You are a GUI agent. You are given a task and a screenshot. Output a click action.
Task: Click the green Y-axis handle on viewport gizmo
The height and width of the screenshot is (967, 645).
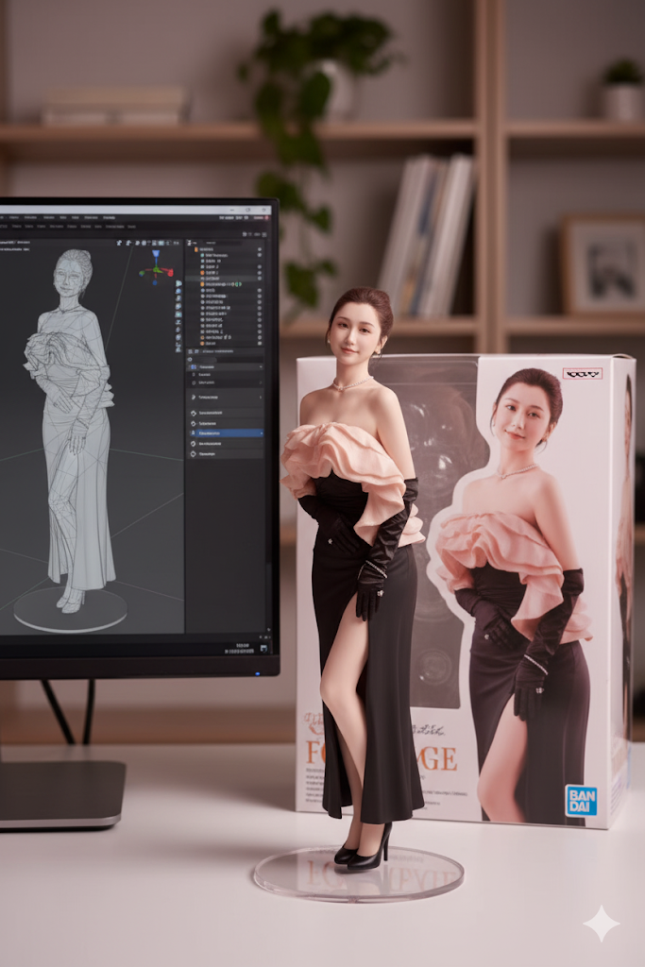click(x=142, y=273)
